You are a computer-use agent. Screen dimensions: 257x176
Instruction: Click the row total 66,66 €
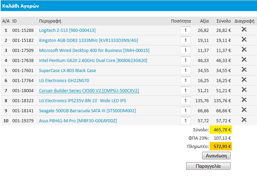pyautogui.click(x=223, y=111)
